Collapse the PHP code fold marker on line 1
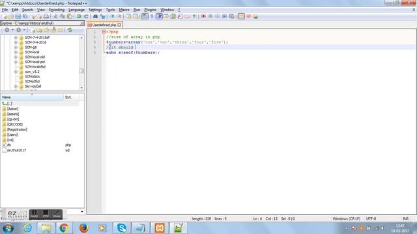Image resolution: width=417 pixels, height=234 pixels. click(x=104, y=32)
